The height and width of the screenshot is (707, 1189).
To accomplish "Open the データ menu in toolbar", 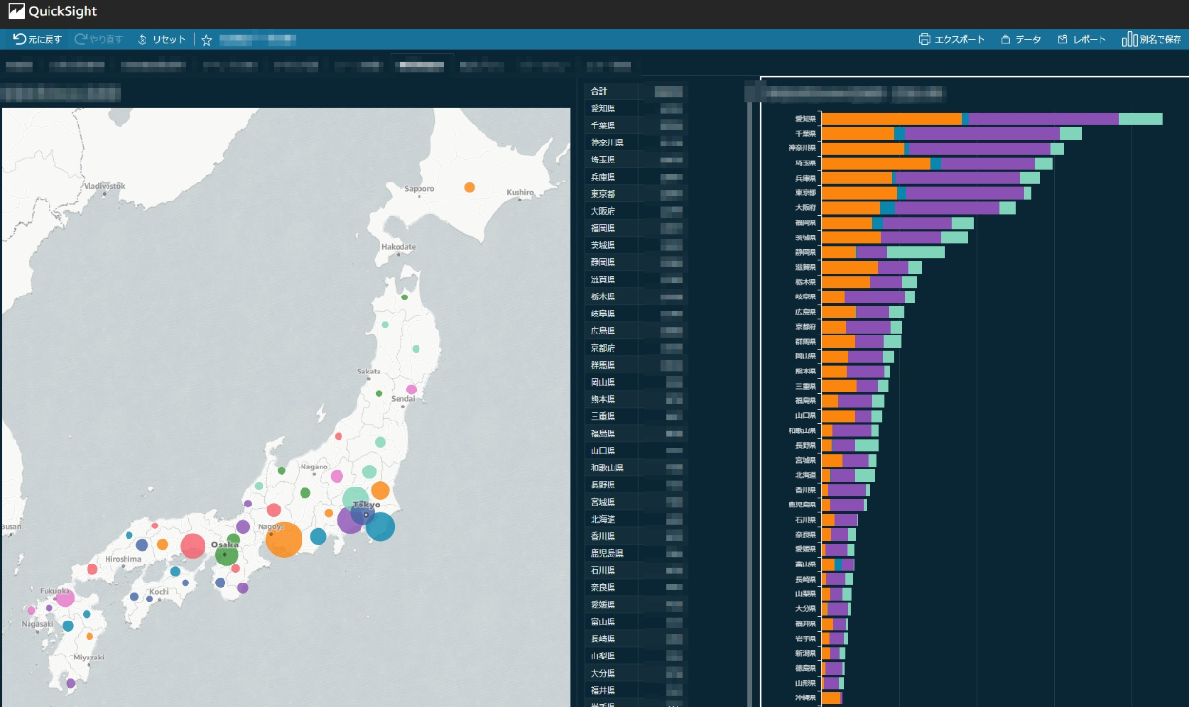I will click(x=1020, y=39).
